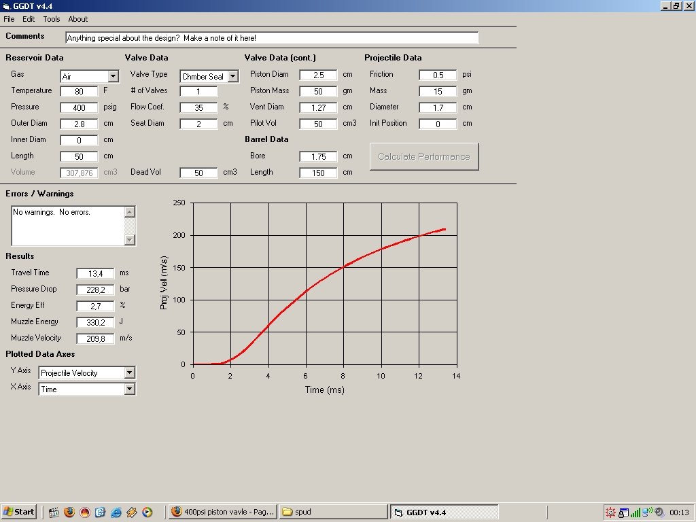Open the Valve Type dropdown

[x=232, y=77]
